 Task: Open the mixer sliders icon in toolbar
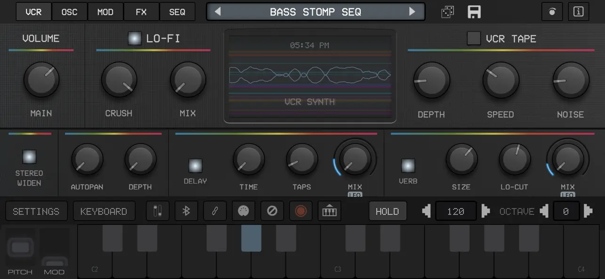tap(158, 211)
